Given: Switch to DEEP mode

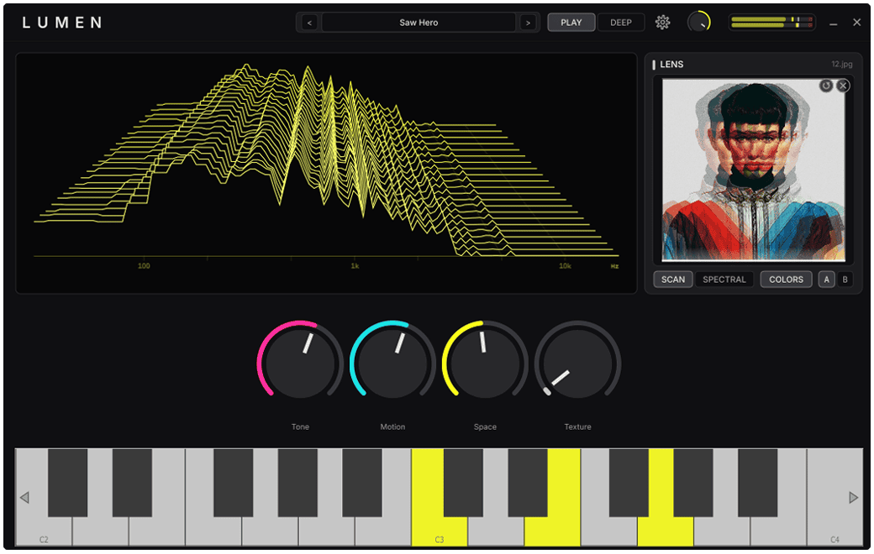Looking at the screenshot, I should tap(620, 23).
